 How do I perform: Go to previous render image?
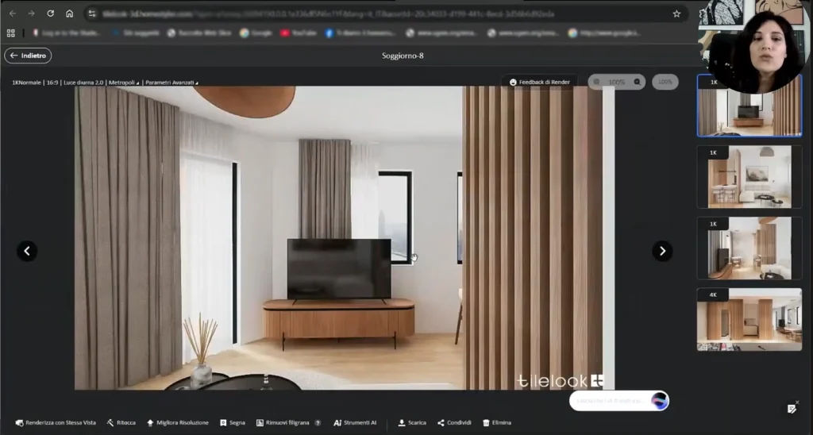[x=27, y=251]
